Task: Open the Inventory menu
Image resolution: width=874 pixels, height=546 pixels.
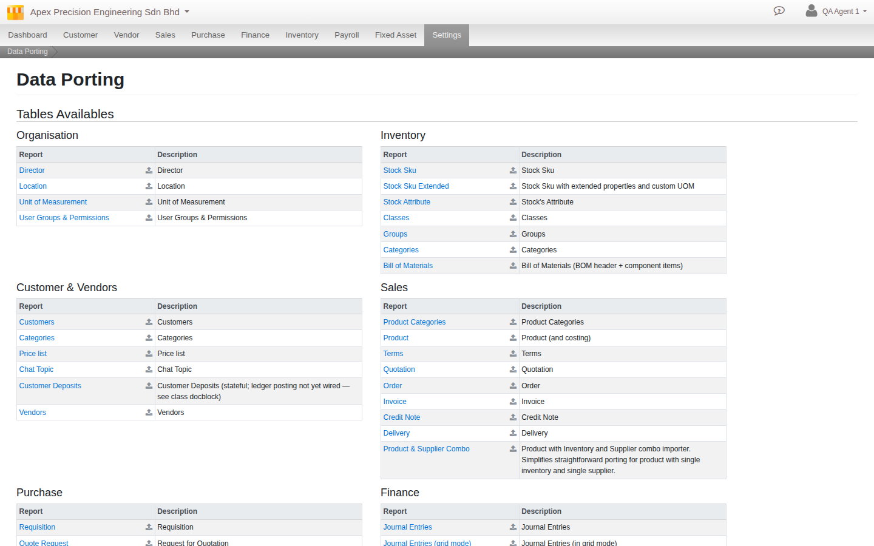Action: pos(302,35)
